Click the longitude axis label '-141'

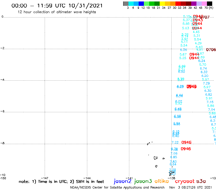click(129, 178)
